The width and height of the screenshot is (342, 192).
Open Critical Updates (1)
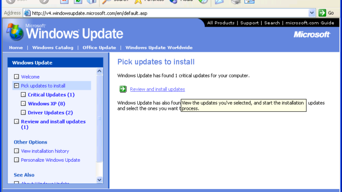coord(51,95)
